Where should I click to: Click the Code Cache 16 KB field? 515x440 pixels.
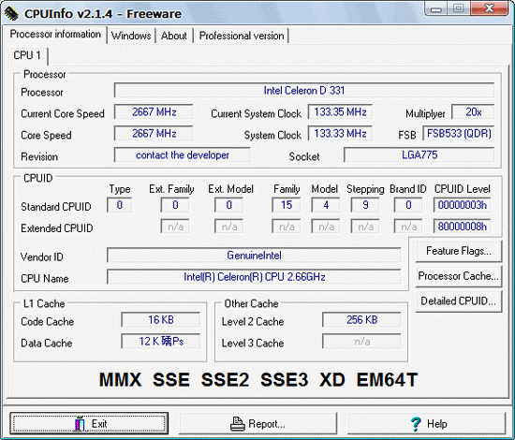click(x=161, y=320)
